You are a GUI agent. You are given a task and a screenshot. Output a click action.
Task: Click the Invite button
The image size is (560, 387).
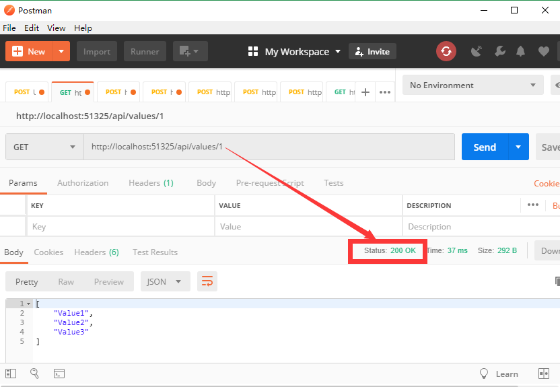(x=372, y=51)
